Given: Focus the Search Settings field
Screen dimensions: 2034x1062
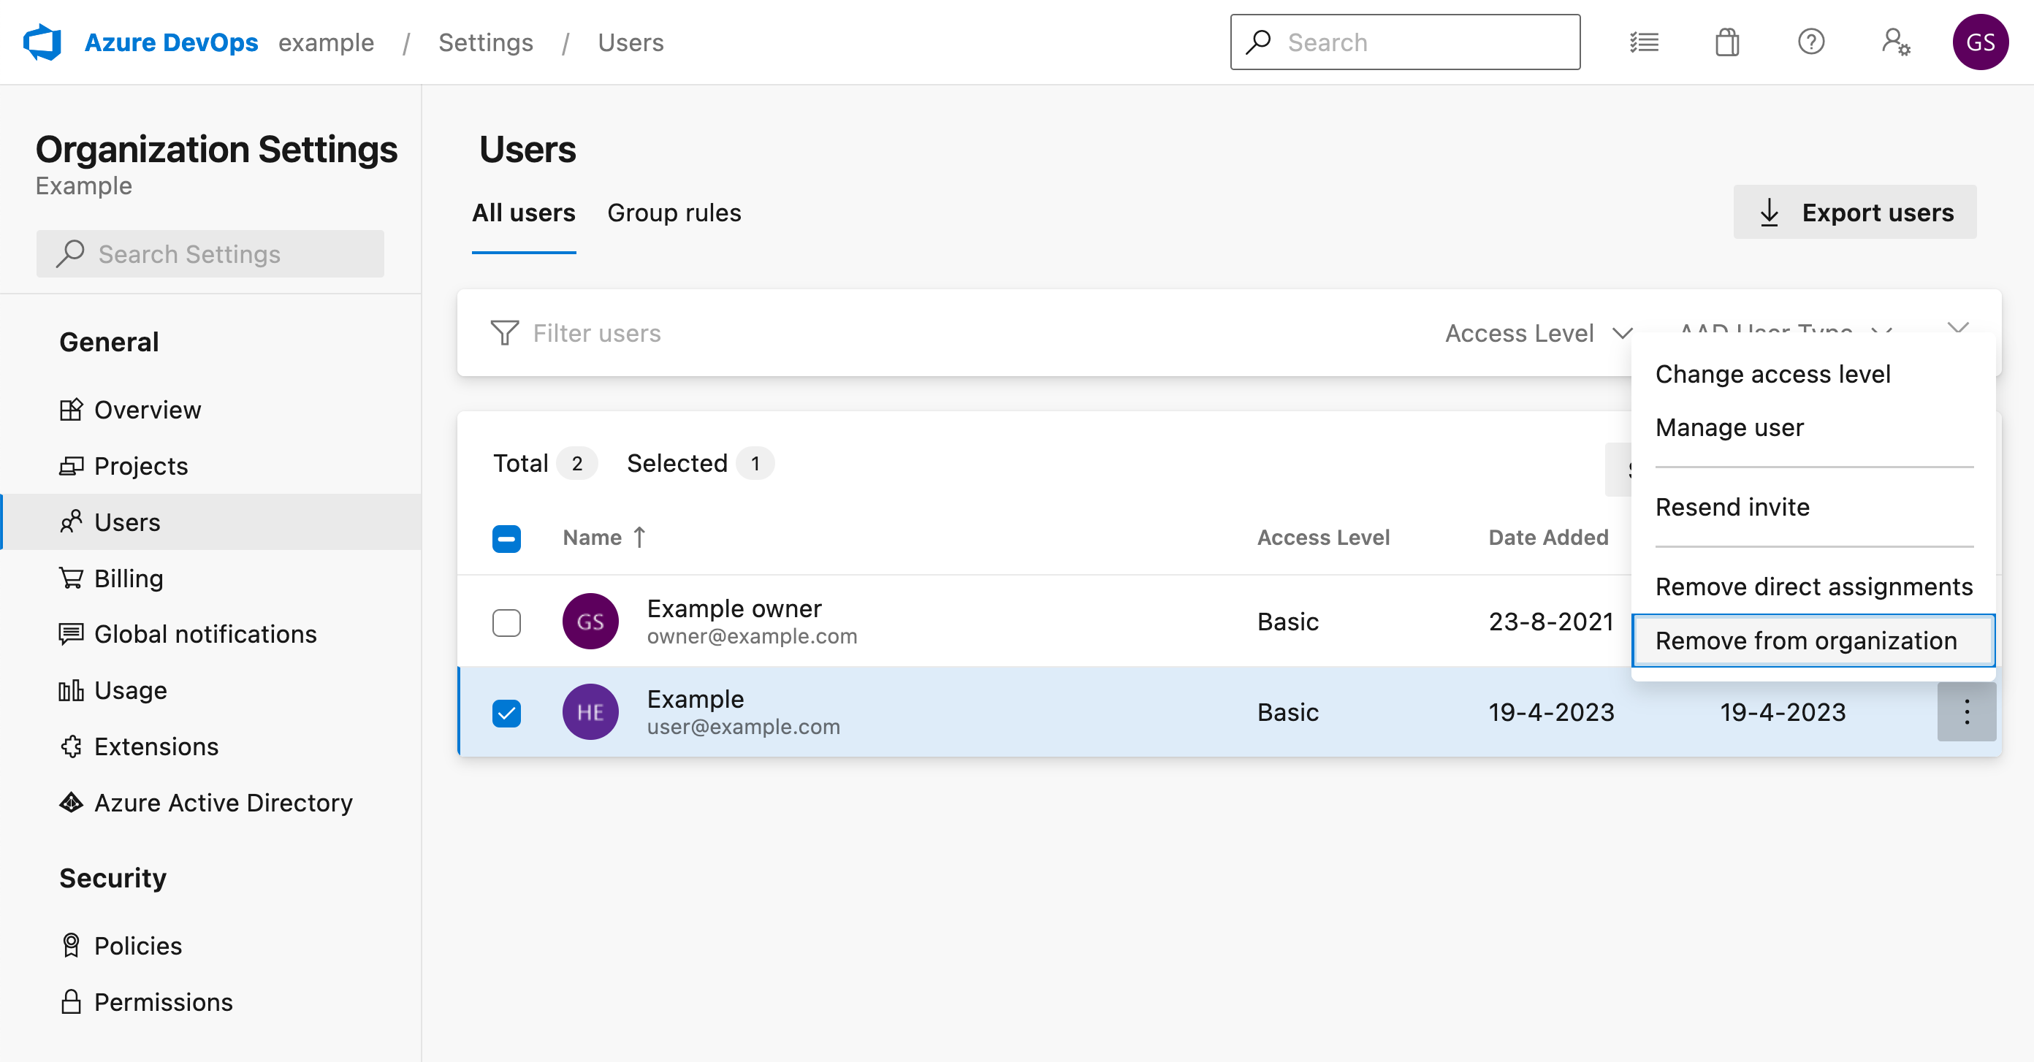Looking at the screenshot, I should coord(210,253).
